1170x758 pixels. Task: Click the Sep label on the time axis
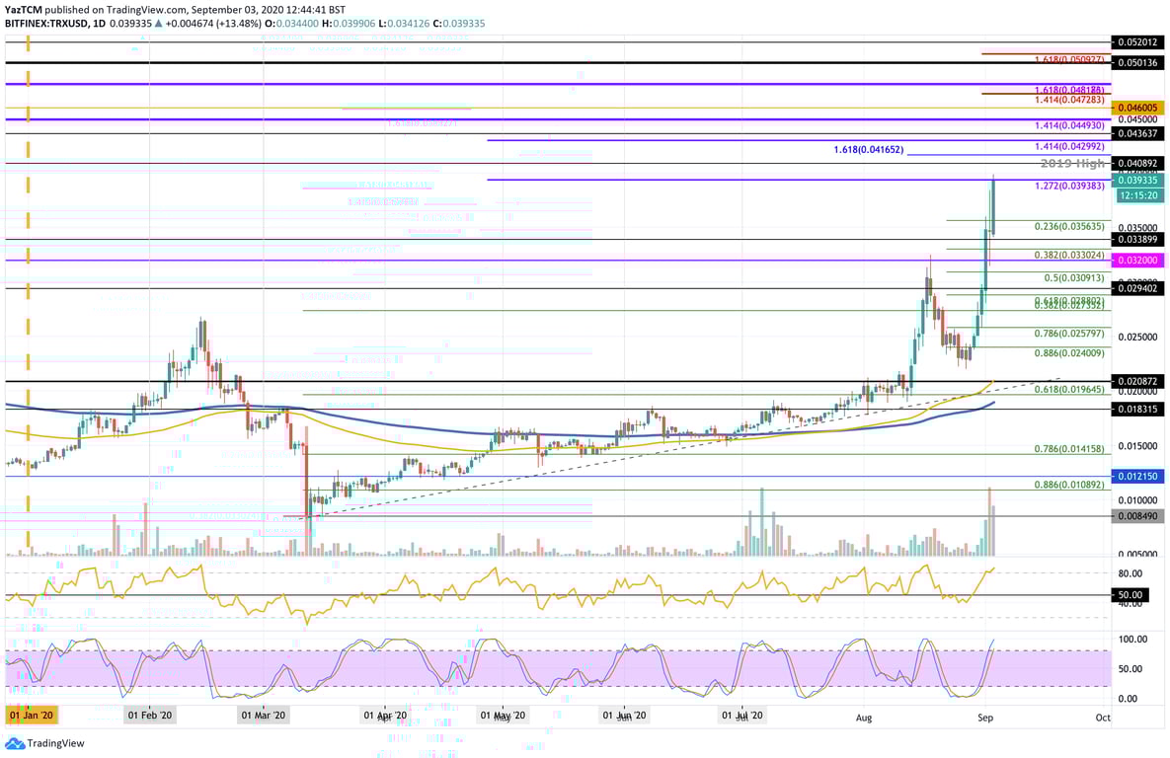pos(983,718)
